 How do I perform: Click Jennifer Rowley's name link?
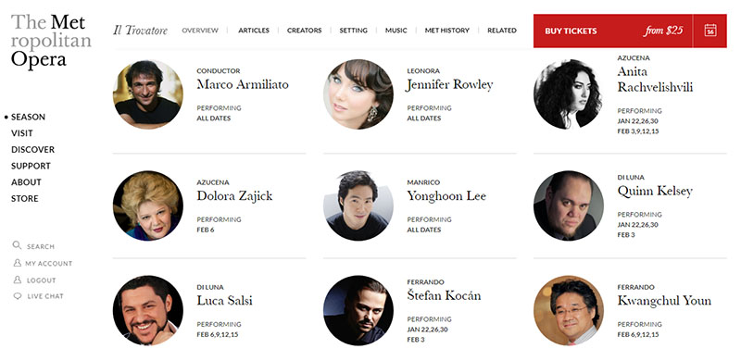pyautogui.click(x=450, y=85)
